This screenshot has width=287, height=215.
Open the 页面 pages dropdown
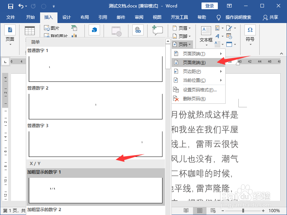click(x=10, y=35)
